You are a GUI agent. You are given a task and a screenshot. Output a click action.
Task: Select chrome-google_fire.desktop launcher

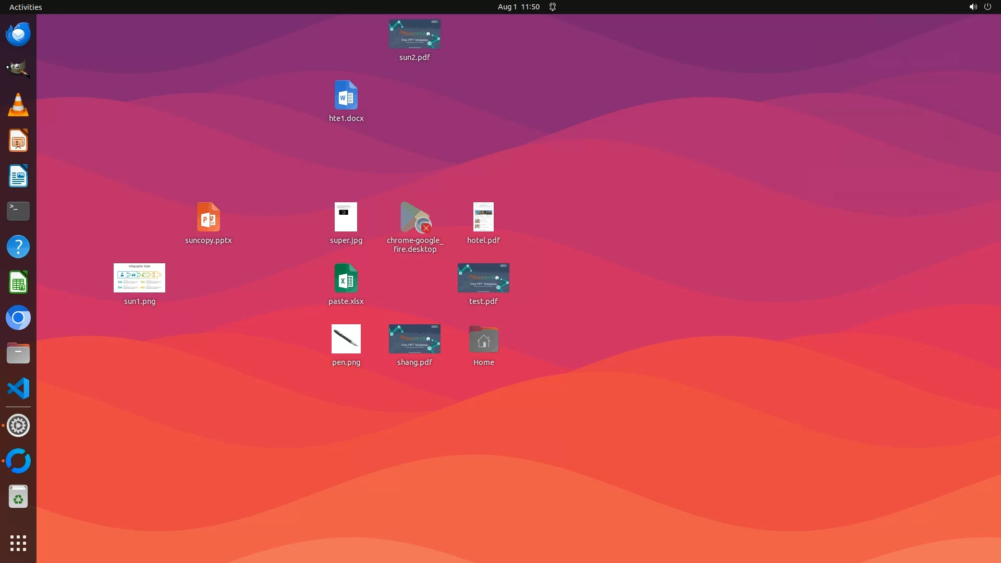(414, 217)
